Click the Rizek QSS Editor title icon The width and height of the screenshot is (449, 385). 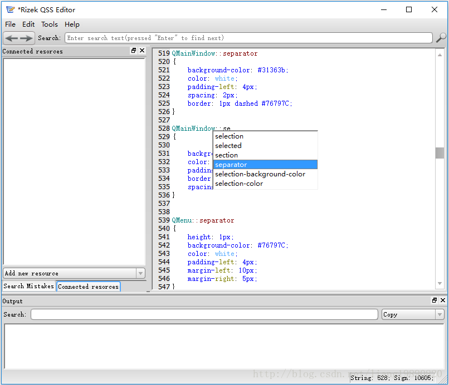11,9
